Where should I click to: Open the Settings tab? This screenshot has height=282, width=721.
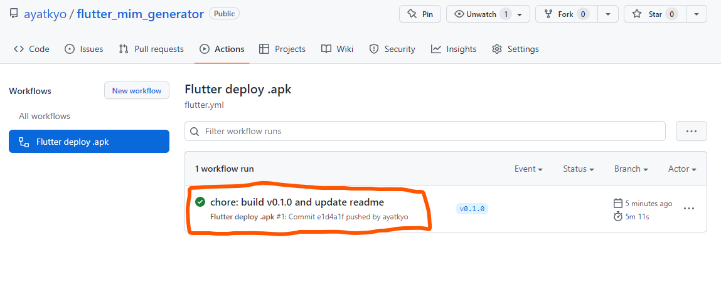click(x=515, y=49)
